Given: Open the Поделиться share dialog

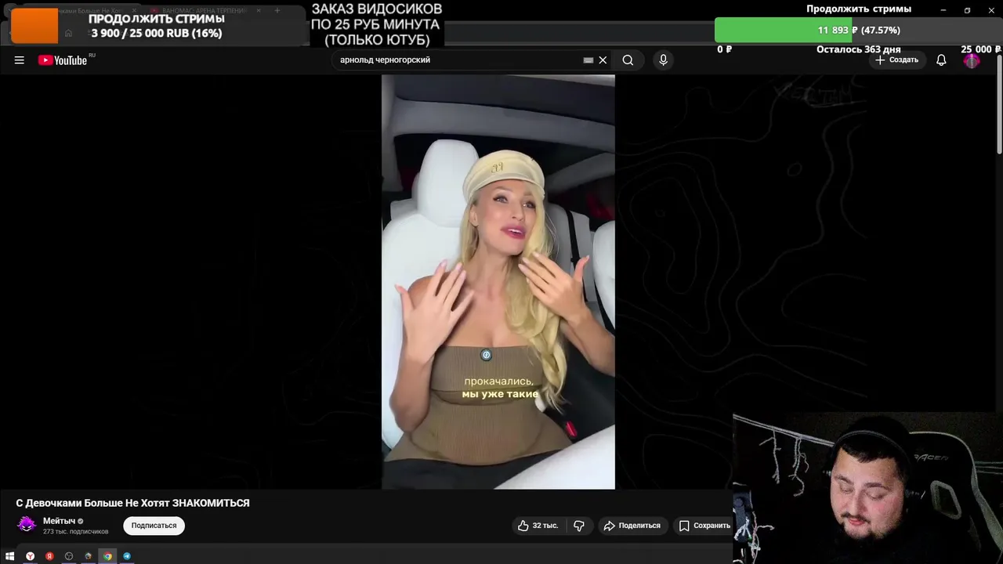Looking at the screenshot, I should click(x=632, y=526).
